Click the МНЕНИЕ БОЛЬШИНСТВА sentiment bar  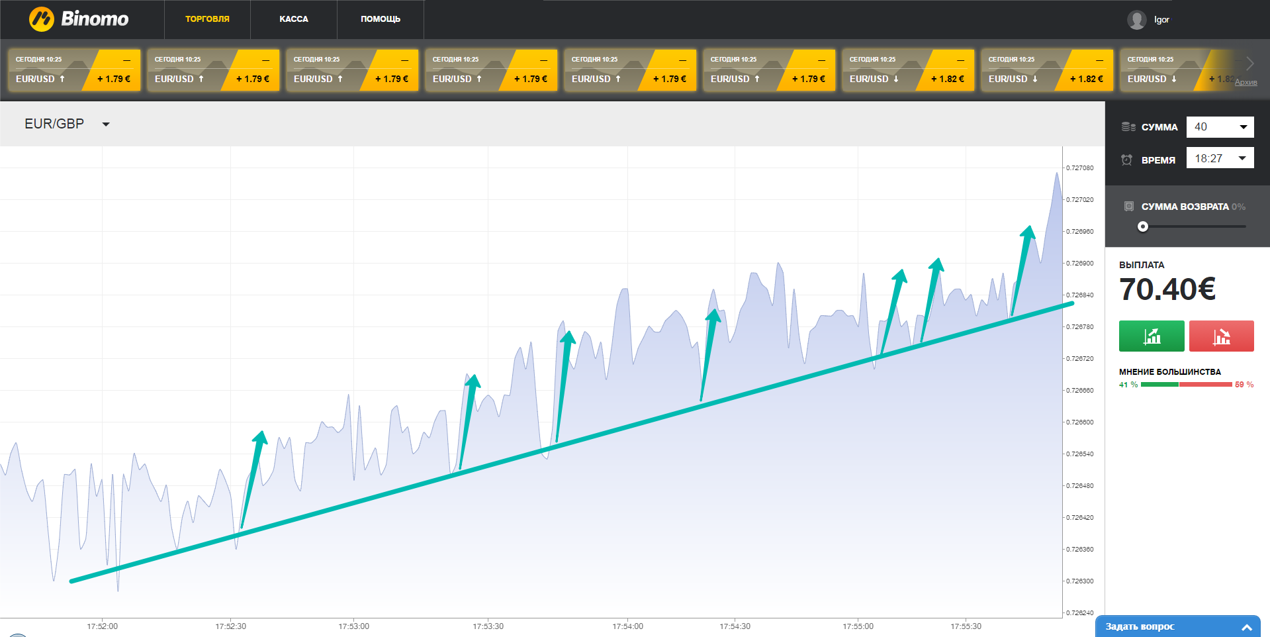pos(1186,385)
